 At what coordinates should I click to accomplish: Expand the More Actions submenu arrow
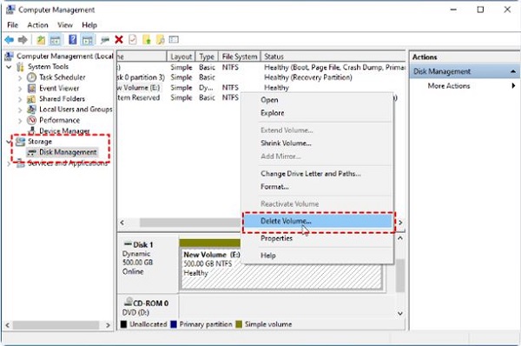513,86
